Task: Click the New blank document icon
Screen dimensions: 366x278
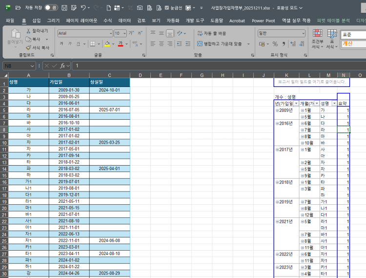Action: 108,8
